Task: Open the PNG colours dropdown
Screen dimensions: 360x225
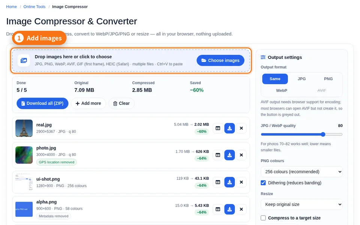Action: click(x=301, y=172)
